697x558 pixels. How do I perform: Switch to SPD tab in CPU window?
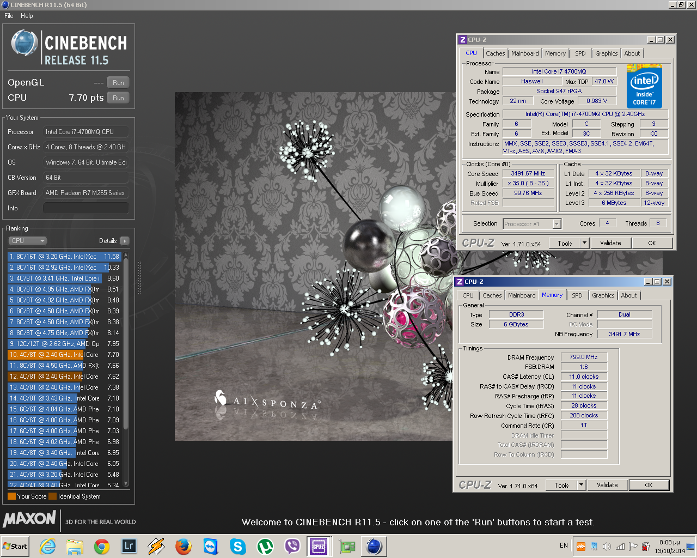(x=580, y=53)
